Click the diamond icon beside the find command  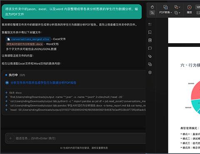pyautogui.click(x=6, y=97)
